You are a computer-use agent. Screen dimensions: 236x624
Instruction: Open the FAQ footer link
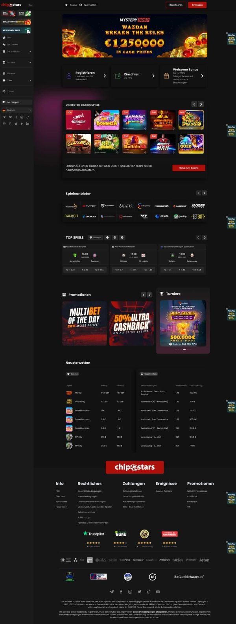[x=58, y=491]
